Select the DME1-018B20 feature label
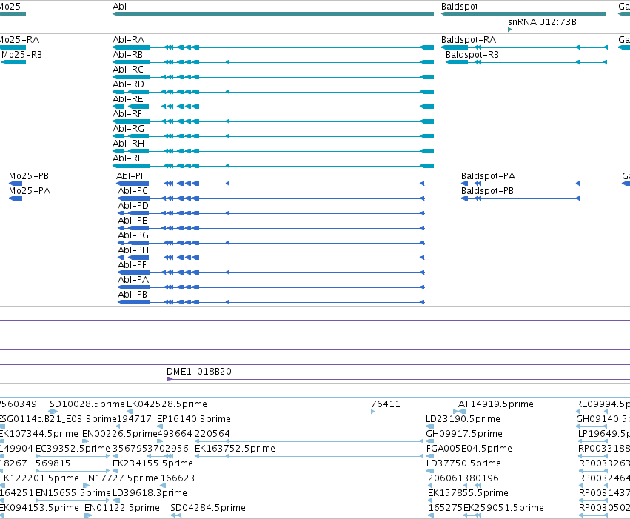 point(199,372)
